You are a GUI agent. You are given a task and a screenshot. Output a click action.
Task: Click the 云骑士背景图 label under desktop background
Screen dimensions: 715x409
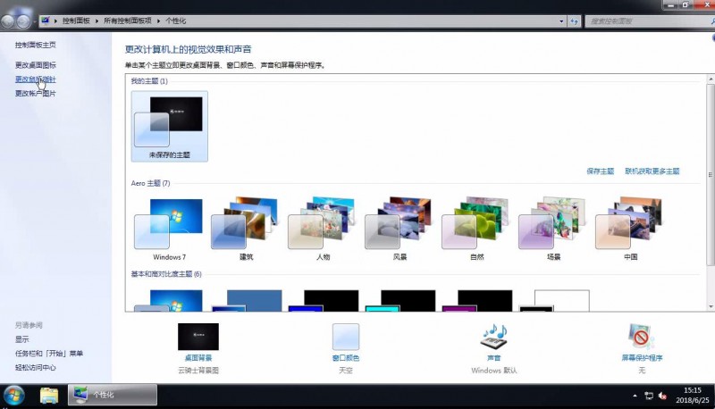click(x=198, y=371)
